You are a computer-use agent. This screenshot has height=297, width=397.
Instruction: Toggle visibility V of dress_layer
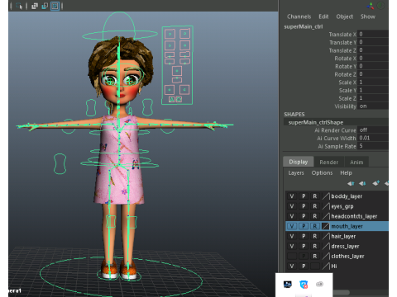coord(292,246)
